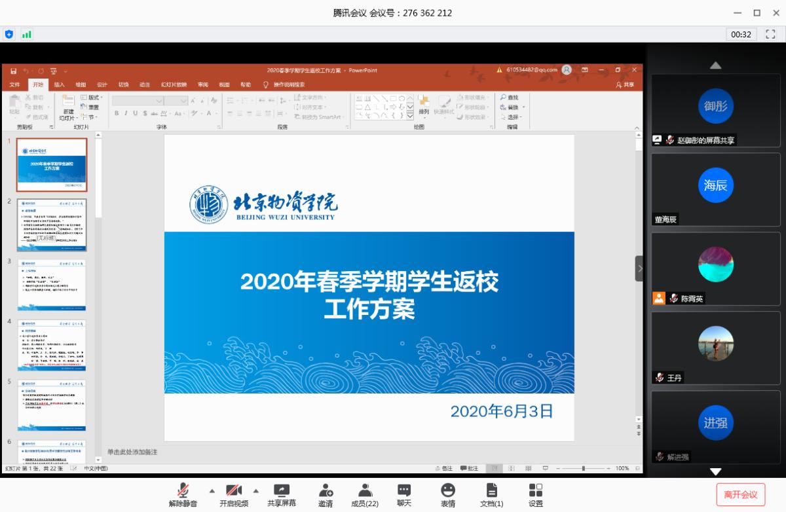Click the network signal strength icon
The height and width of the screenshot is (512, 786).
click(x=27, y=34)
